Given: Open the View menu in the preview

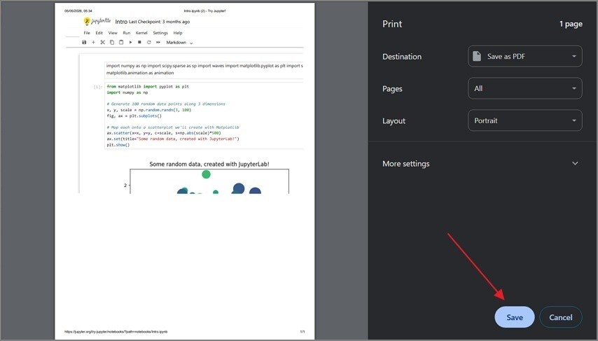Looking at the screenshot, I should tap(113, 33).
